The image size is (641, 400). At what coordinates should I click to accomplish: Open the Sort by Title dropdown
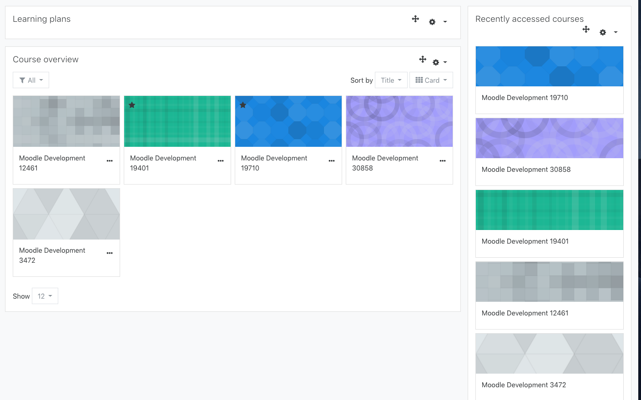(x=391, y=80)
